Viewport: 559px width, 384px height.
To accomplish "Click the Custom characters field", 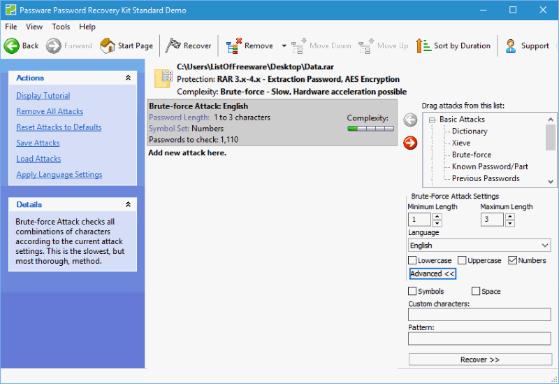I will [x=479, y=315].
